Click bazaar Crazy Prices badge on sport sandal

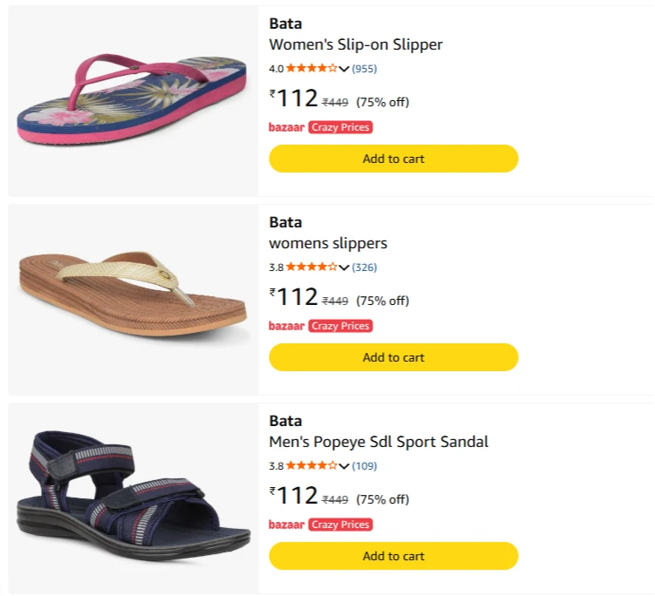320,525
